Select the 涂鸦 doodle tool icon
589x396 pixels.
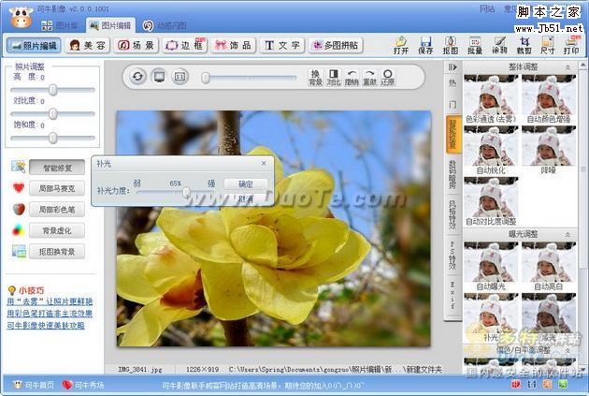tap(499, 46)
